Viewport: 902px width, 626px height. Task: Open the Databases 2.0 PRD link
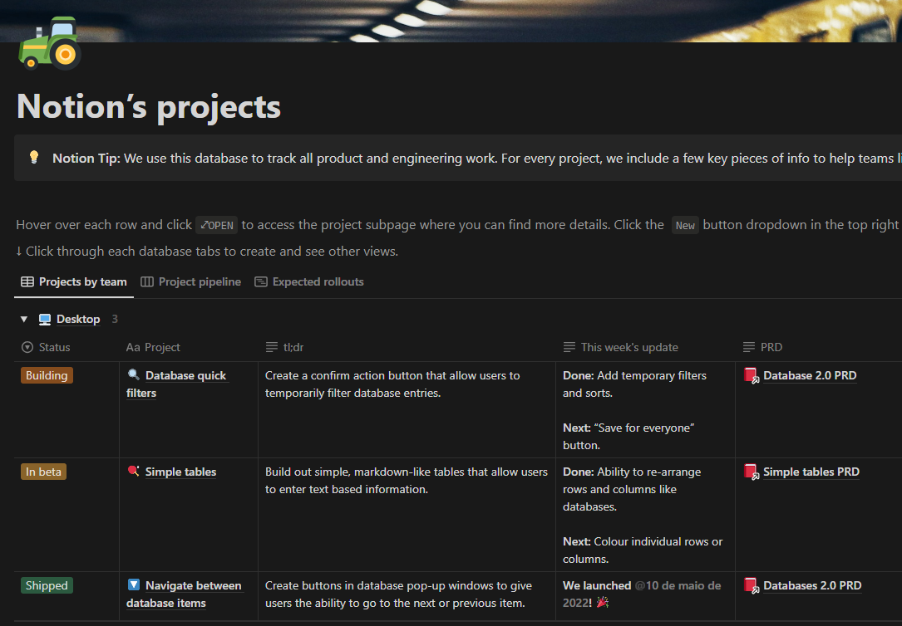(812, 584)
